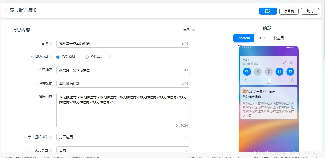The height and width of the screenshot is (158, 325).
Task: Click the gray notification body text in preview
Action: tap(268, 109)
